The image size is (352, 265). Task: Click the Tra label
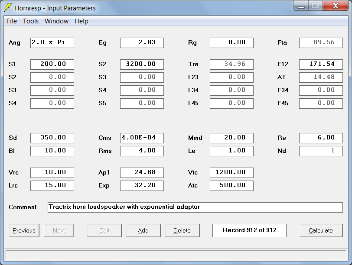pyautogui.click(x=193, y=65)
